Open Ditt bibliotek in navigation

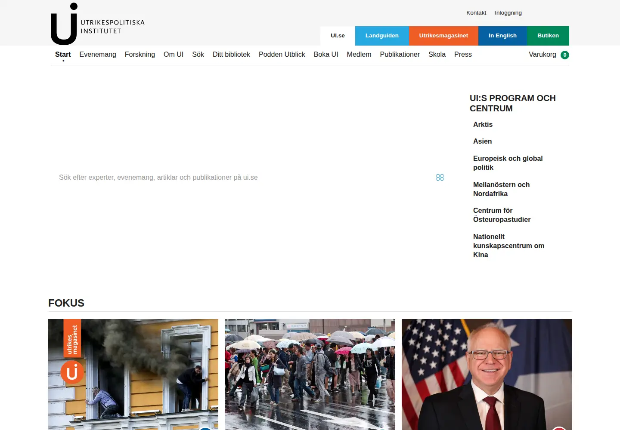(x=231, y=55)
